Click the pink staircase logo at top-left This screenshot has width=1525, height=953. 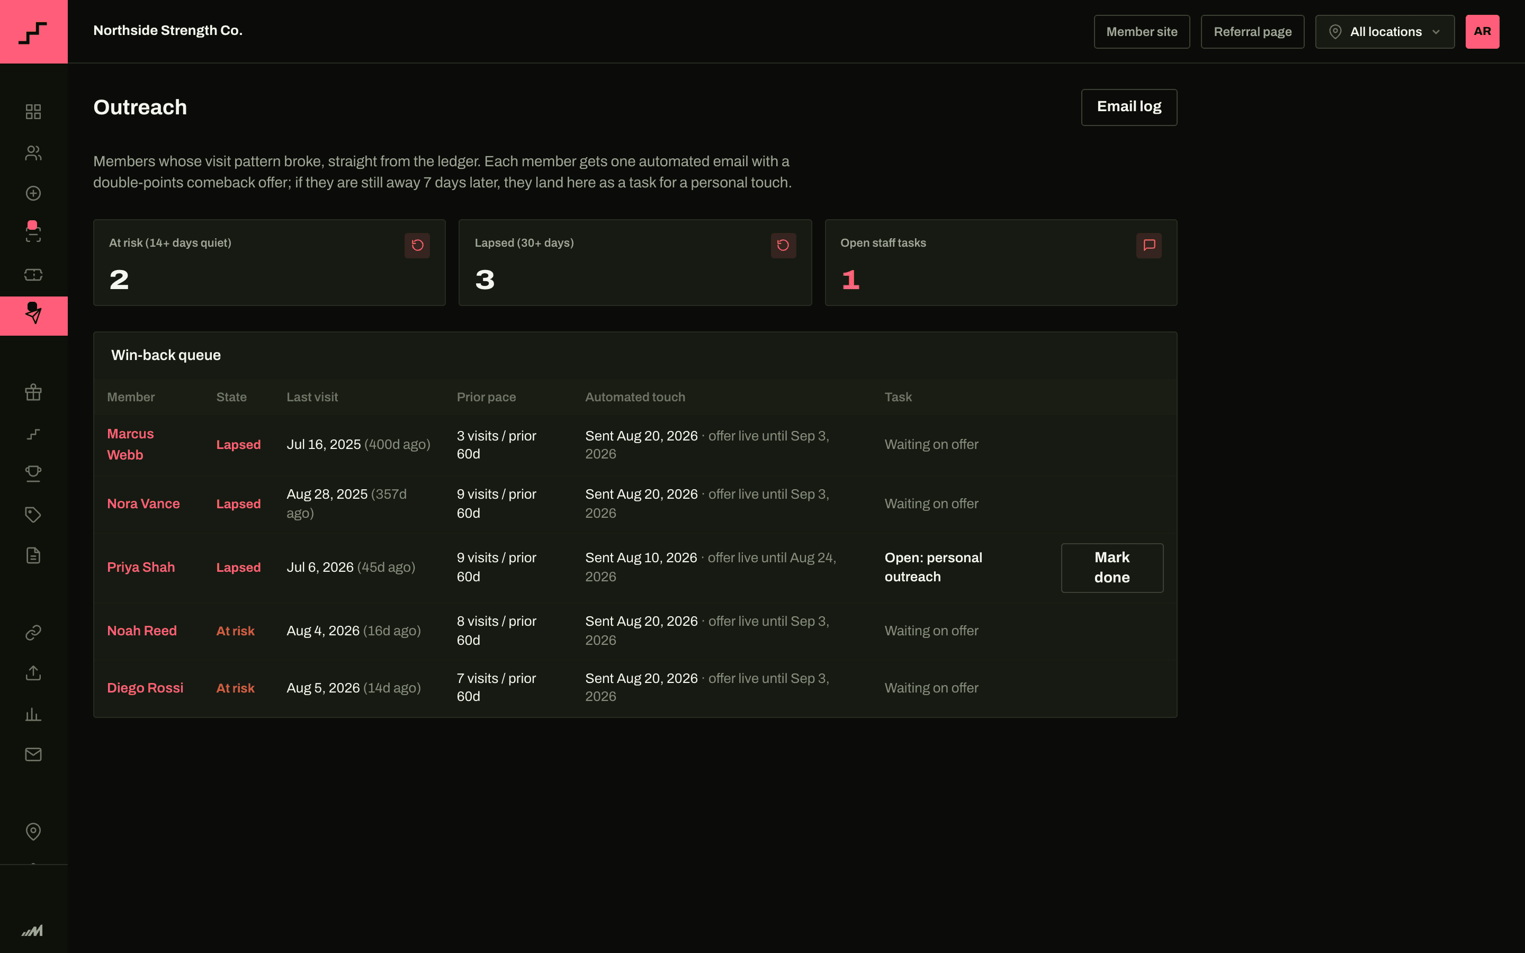[x=33, y=32]
